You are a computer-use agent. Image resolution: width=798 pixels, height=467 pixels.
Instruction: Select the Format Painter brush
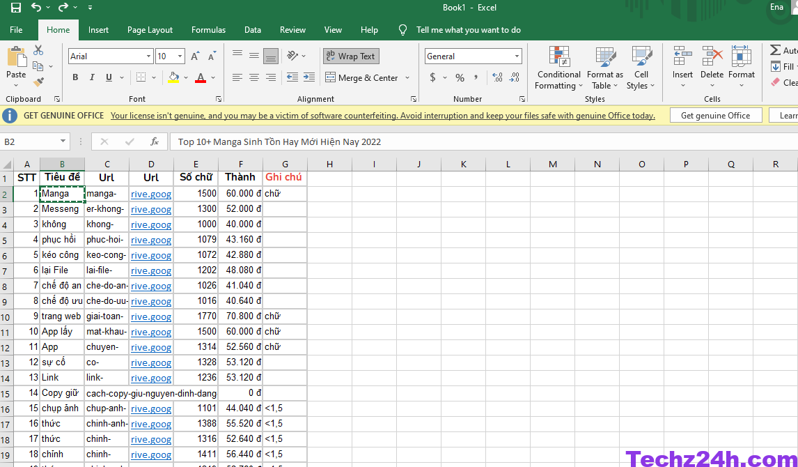pos(38,82)
